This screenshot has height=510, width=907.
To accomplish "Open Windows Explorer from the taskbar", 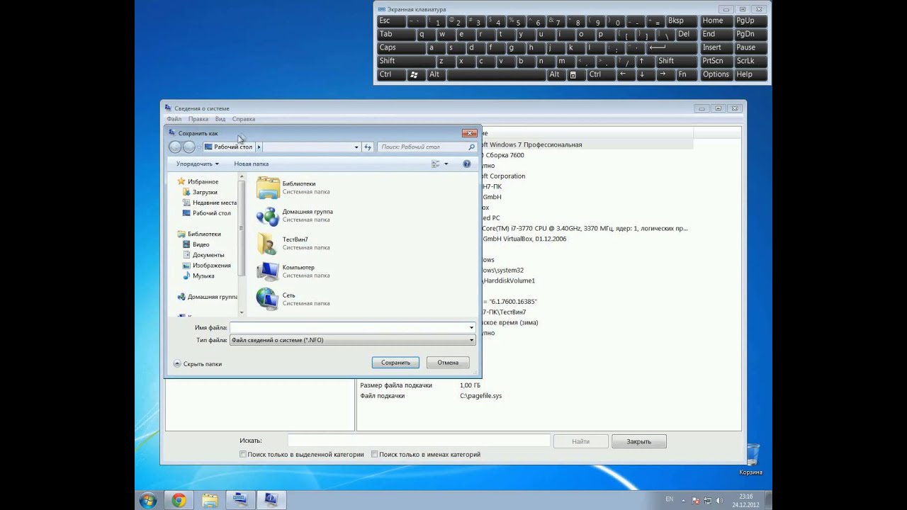I will 210,500.
